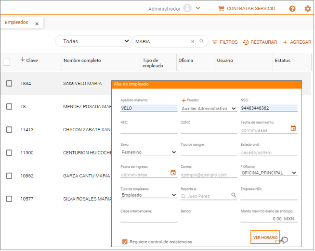Image resolution: width=315 pixels, height=251 pixels.
Task: Sort by the Clave column header
Action: (32, 61)
